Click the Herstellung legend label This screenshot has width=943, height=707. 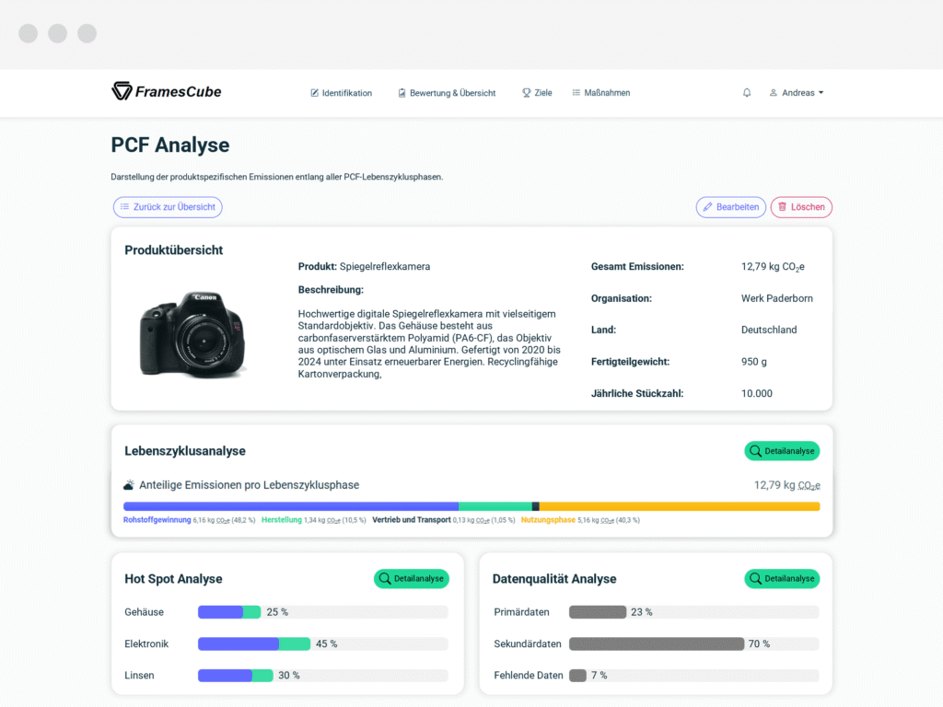tap(282, 520)
